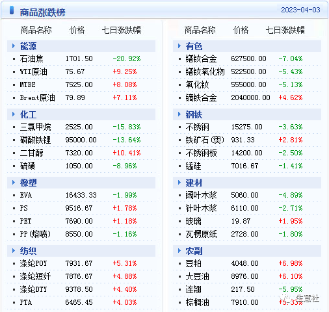The height and width of the screenshot is (312, 329).
Task: Click commodity name 锰硅
Action: [193, 166]
